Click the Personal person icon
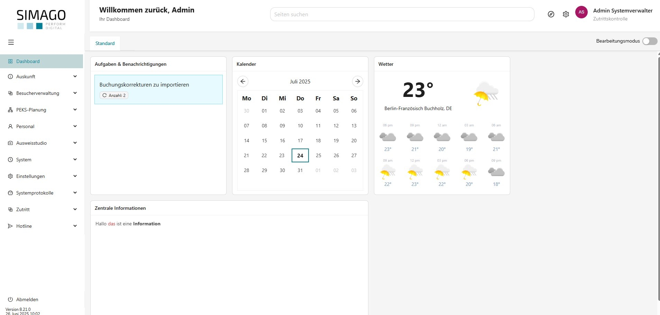 pyautogui.click(x=10, y=126)
